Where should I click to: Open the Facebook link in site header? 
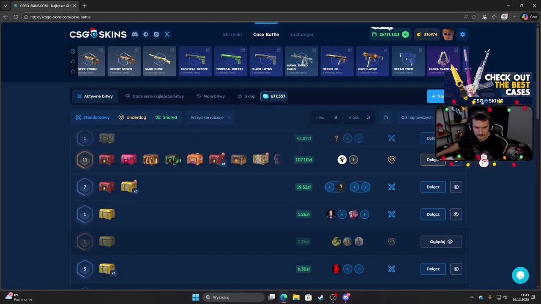click(x=145, y=34)
